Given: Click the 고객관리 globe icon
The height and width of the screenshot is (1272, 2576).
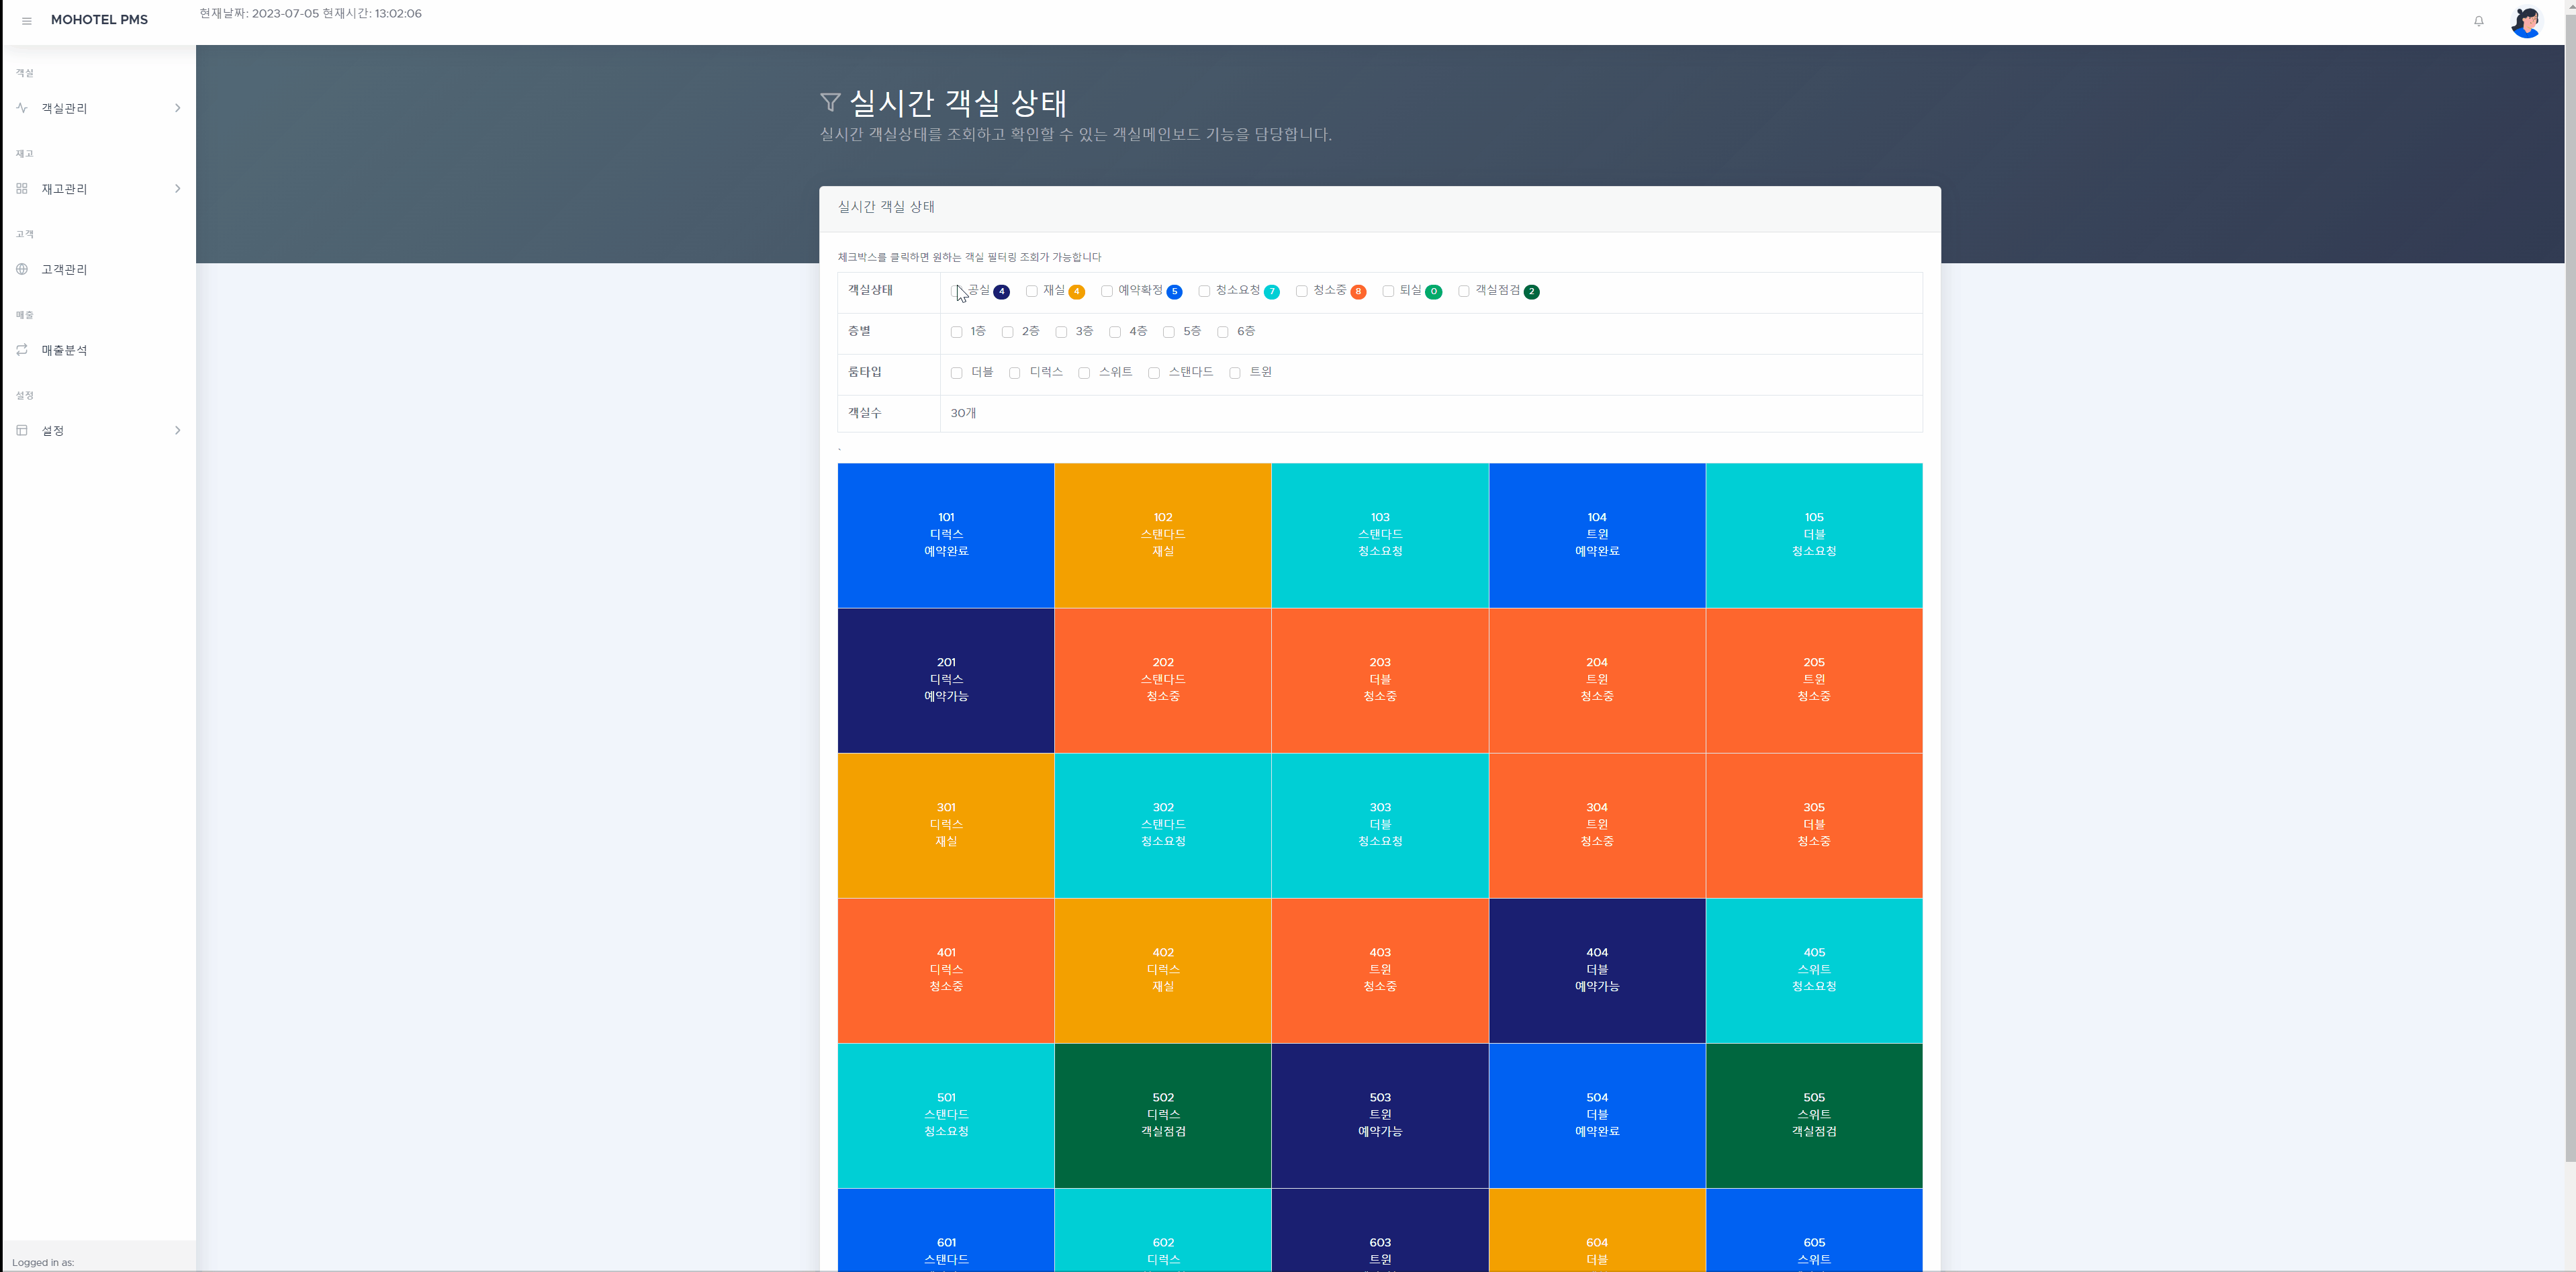Looking at the screenshot, I should tap(22, 269).
